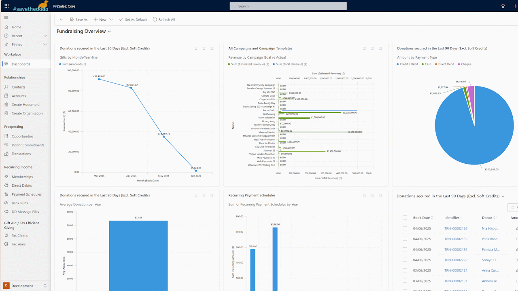This screenshot has width=518, height=291.
Task: Click the Accounts icon in sidebar
Action: [6, 96]
